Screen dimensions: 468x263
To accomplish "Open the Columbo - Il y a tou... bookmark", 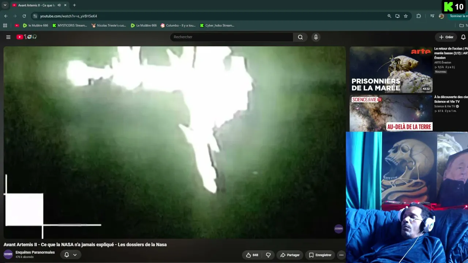I will 178,26.
